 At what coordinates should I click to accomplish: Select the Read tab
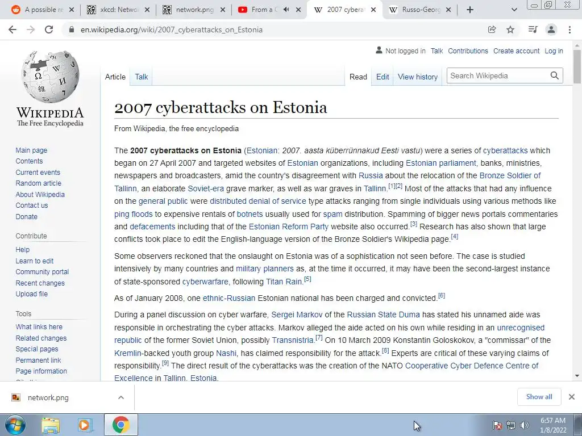358,77
